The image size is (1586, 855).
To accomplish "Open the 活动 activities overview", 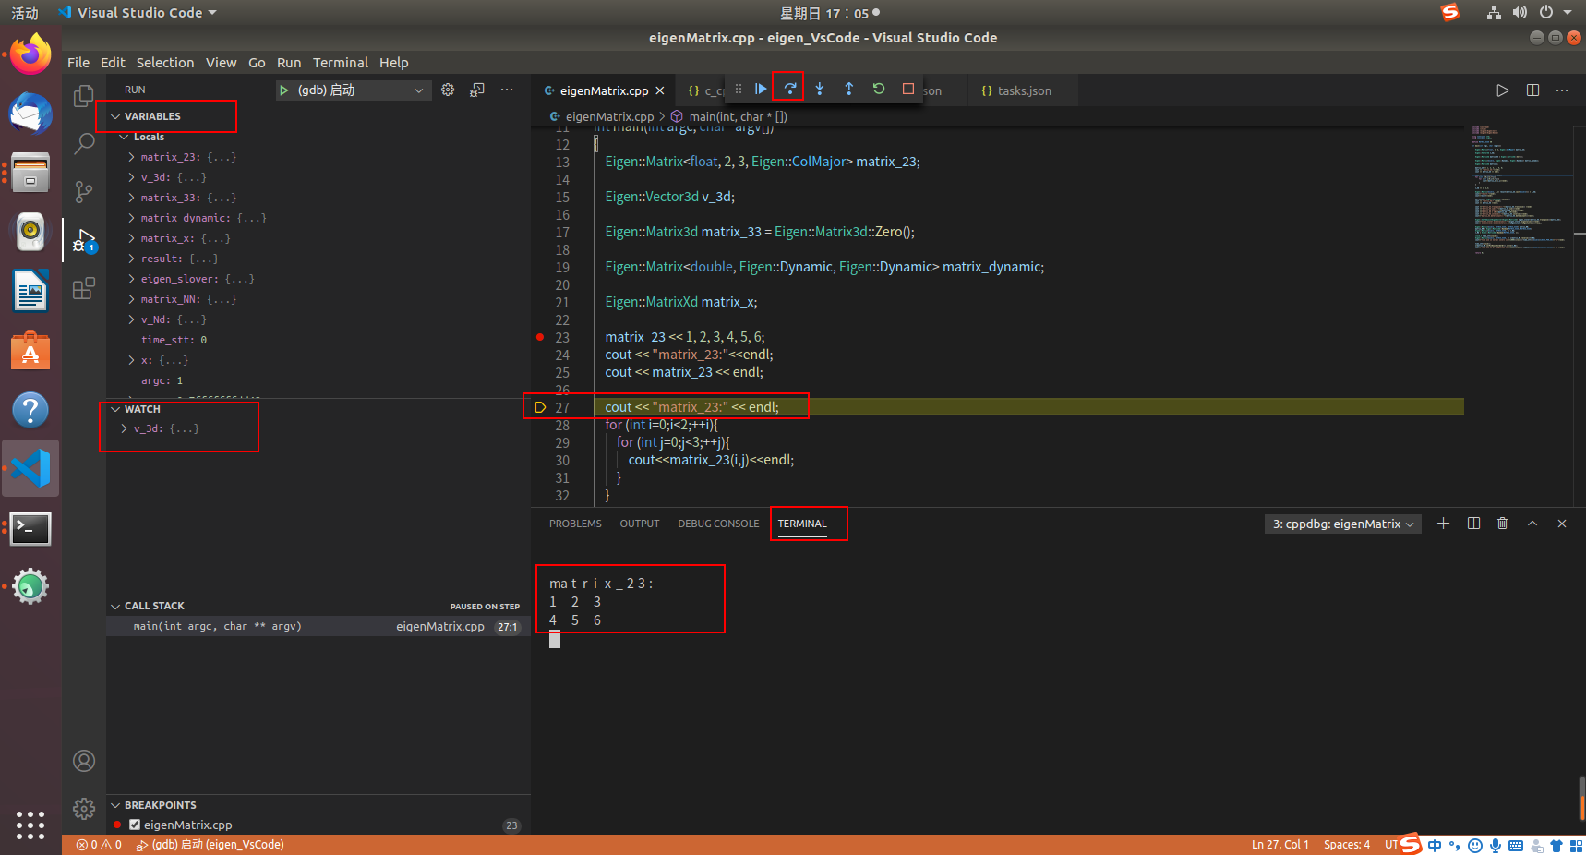I will pos(25,13).
